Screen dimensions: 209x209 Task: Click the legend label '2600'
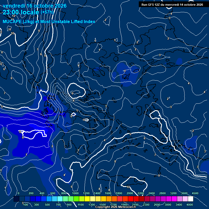point(157,205)
